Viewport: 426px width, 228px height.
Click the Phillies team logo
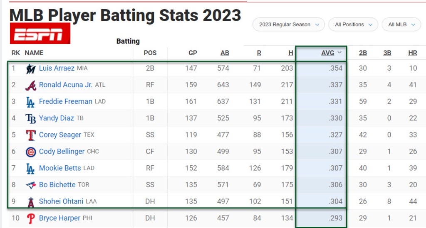30,218
